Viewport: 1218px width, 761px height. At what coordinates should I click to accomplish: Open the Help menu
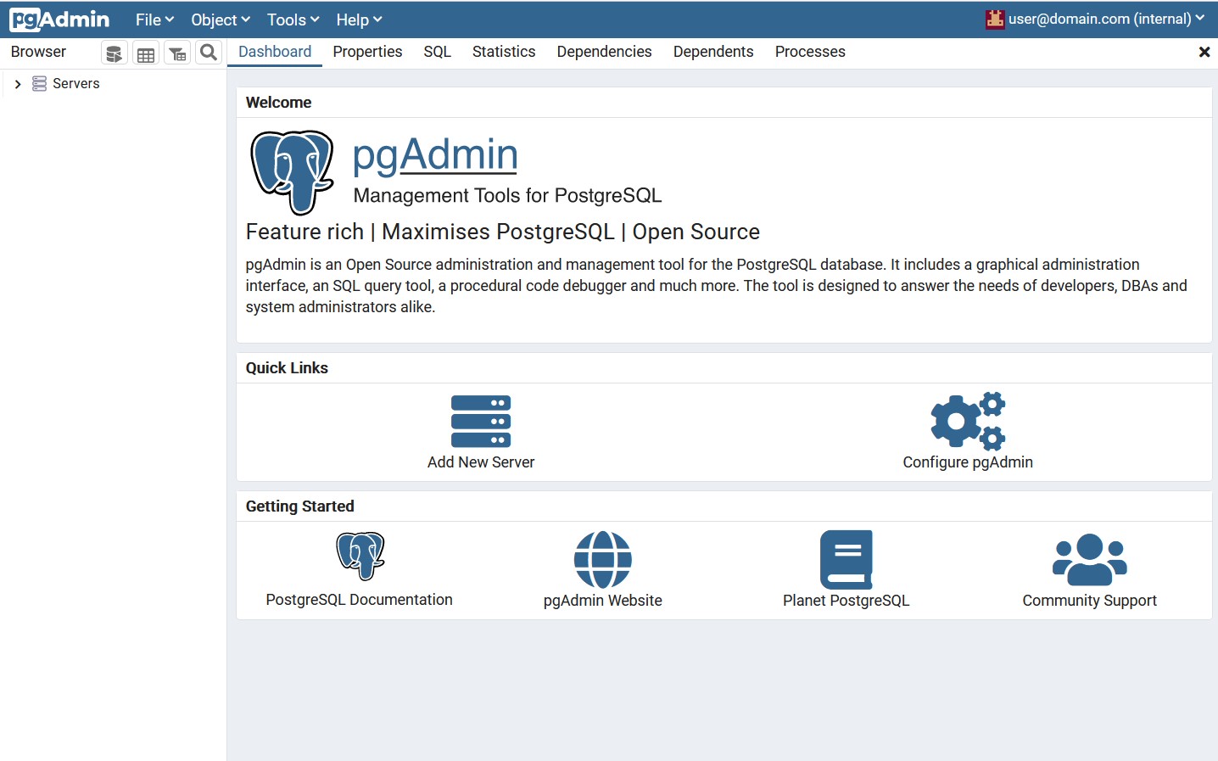pyautogui.click(x=359, y=20)
